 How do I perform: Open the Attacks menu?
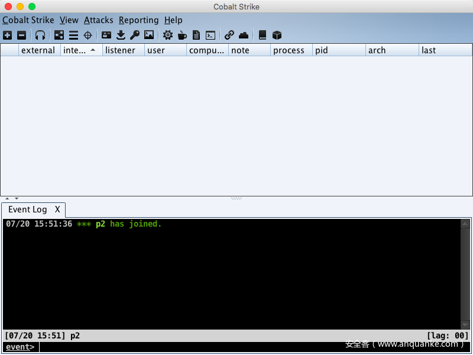(98, 20)
